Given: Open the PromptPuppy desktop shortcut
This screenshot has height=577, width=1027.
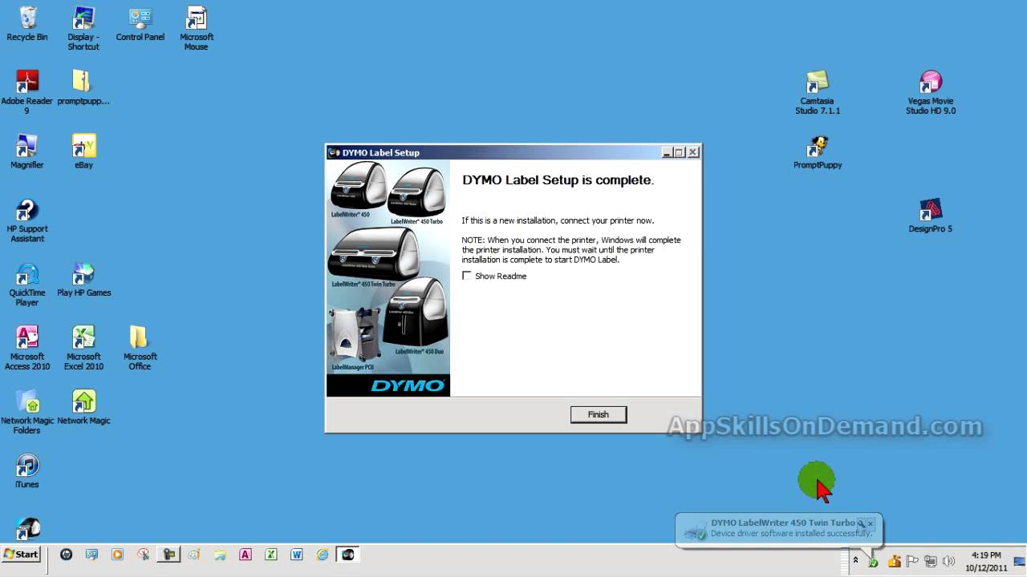Looking at the screenshot, I should [x=818, y=151].
